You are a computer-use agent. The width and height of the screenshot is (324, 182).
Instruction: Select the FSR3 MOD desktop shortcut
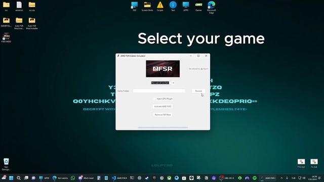click(6, 37)
